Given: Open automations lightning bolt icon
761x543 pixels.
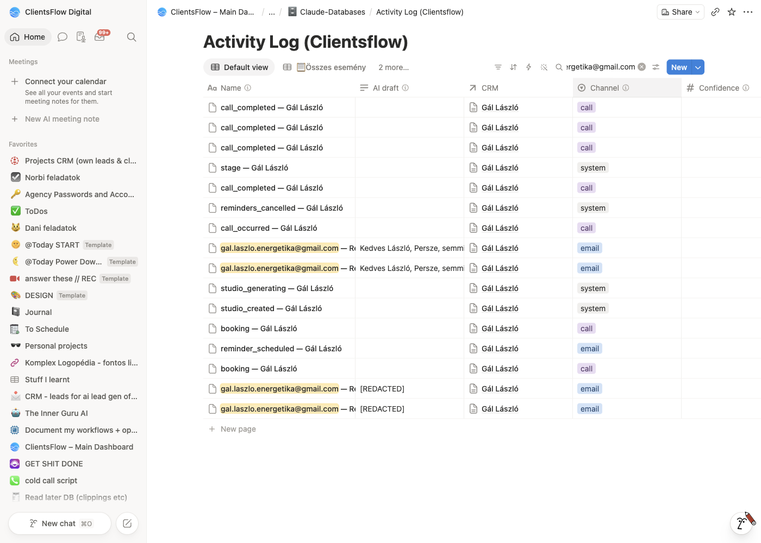Looking at the screenshot, I should tap(528, 67).
